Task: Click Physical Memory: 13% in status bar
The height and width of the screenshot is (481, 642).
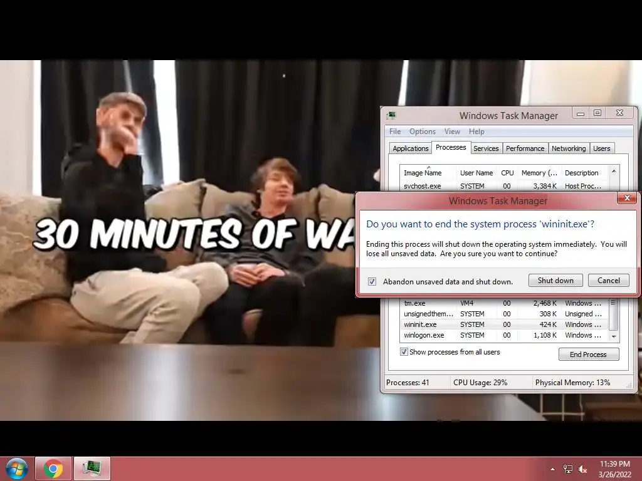Action: [x=572, y=383]
